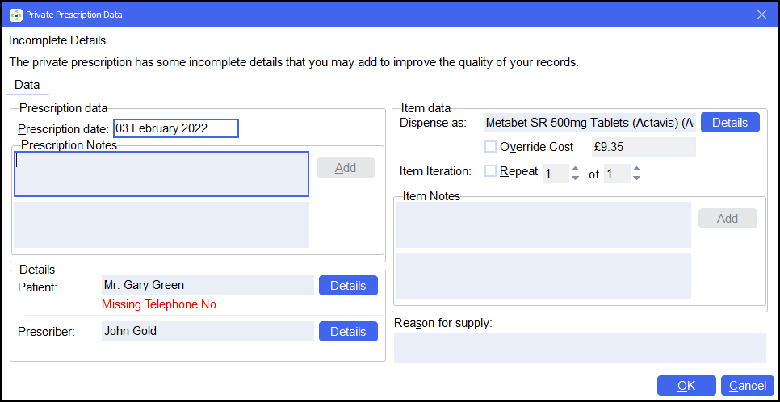Cancel the prescription data dialog

click(x=747, y=386)
